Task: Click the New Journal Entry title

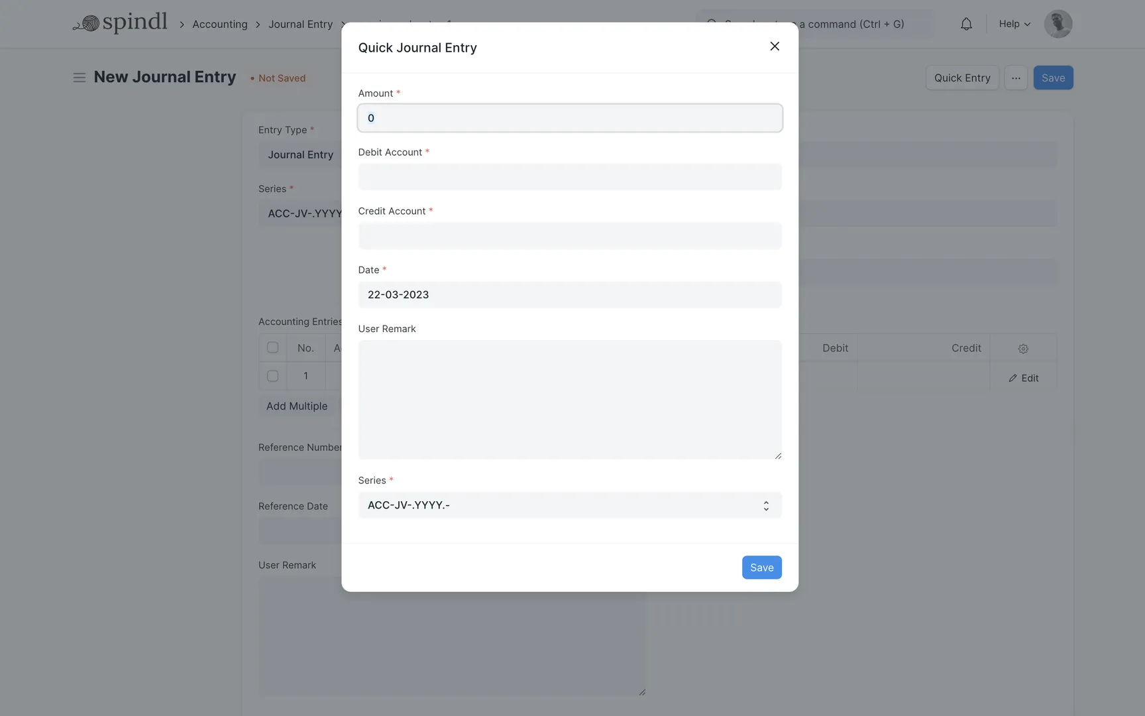Action: coord(164,77)
